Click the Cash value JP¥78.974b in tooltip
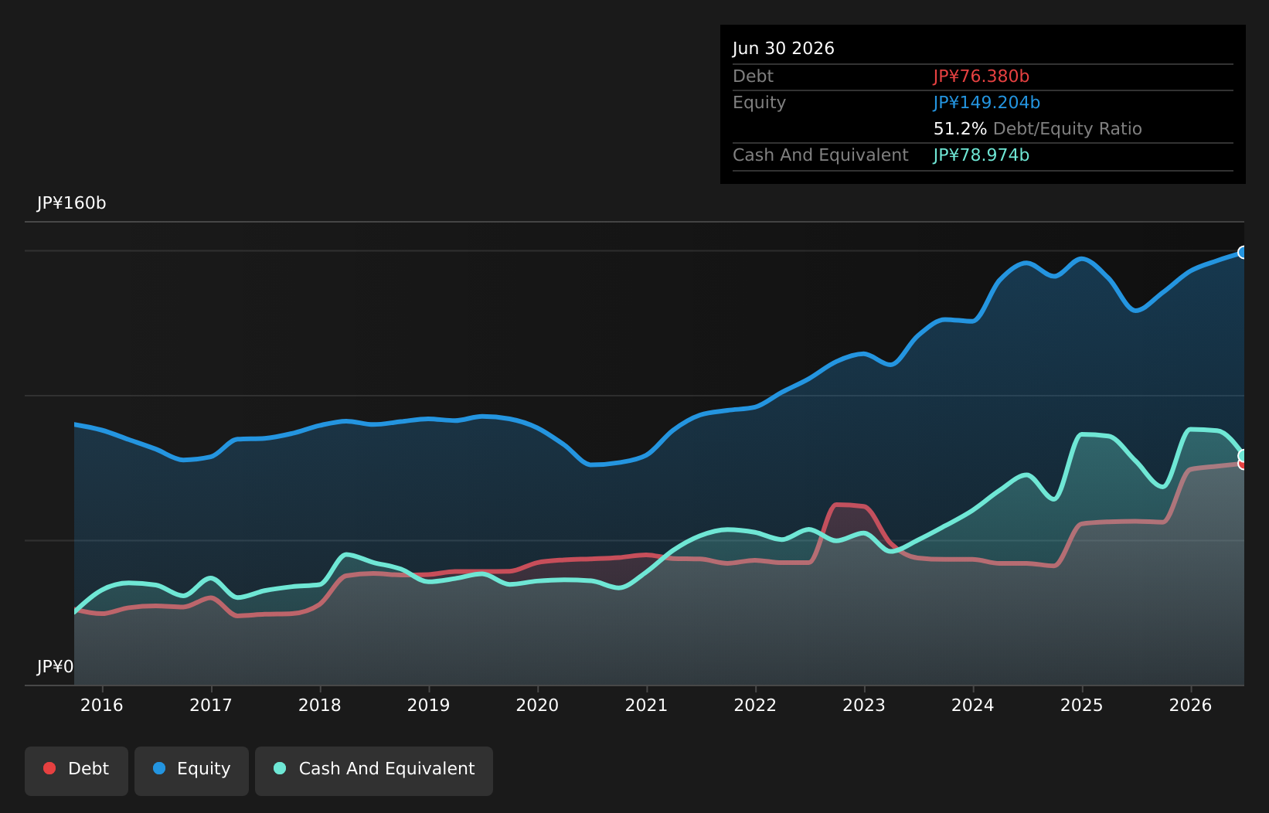Screen dimensions: 1269x813 pyautogui.click(x=982, y=155)
